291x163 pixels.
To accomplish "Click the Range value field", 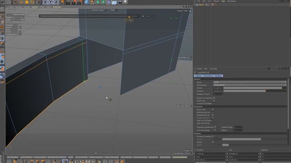I will tap(238, 130).
